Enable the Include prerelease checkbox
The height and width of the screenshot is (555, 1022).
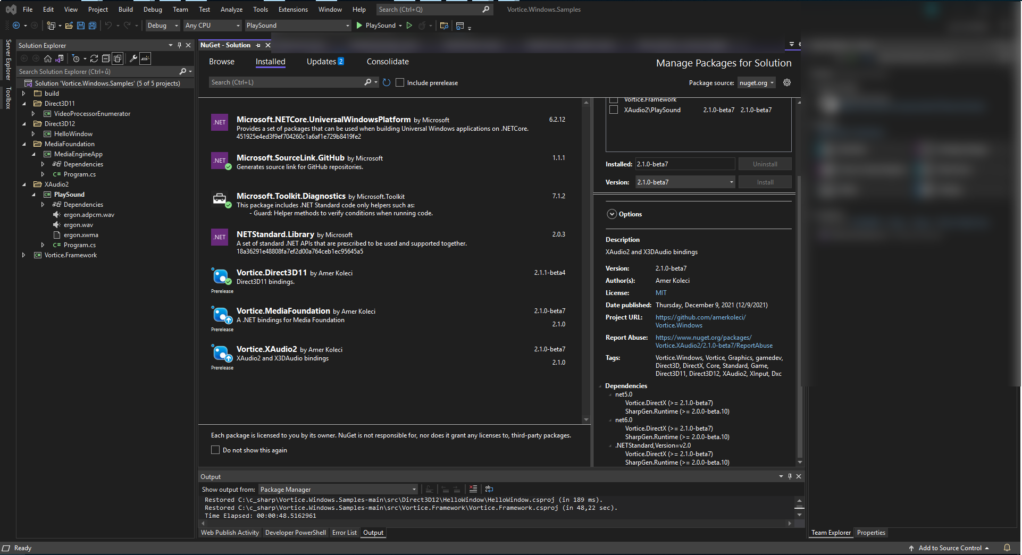pos(399,82)
